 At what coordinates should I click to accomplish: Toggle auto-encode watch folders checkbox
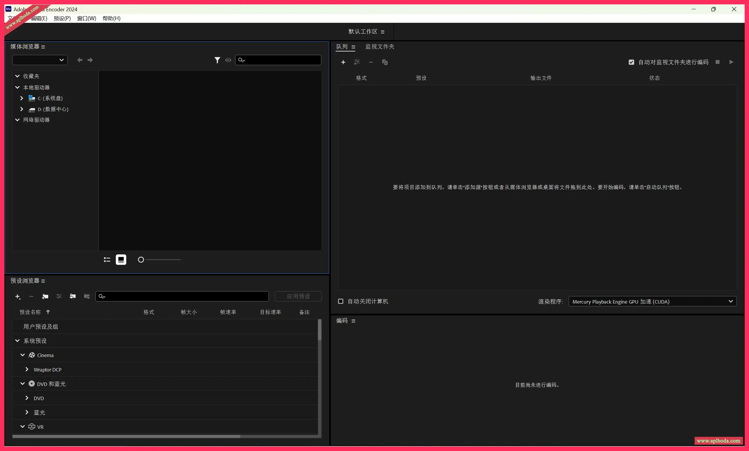[x=631, y=62]
